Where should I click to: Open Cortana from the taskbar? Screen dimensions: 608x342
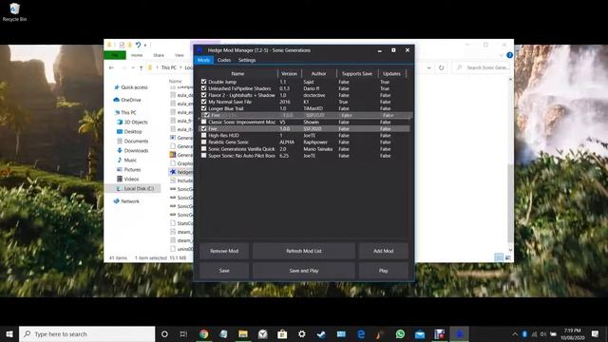pos(164,334)
